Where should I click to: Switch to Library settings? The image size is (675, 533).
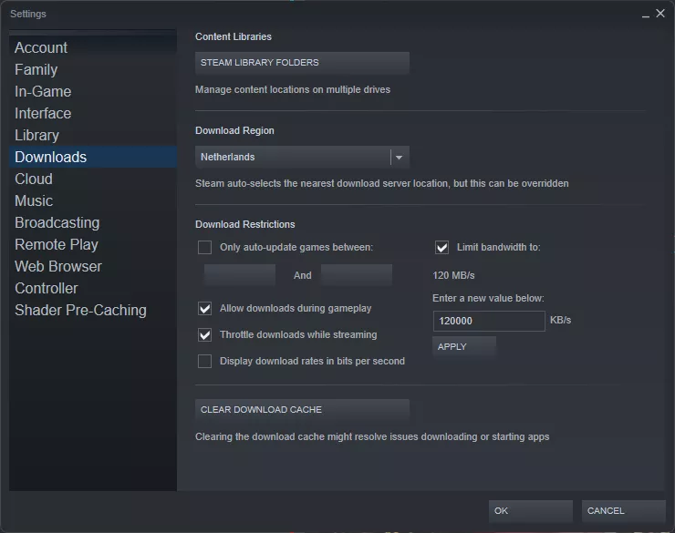(x=37, y=136)
